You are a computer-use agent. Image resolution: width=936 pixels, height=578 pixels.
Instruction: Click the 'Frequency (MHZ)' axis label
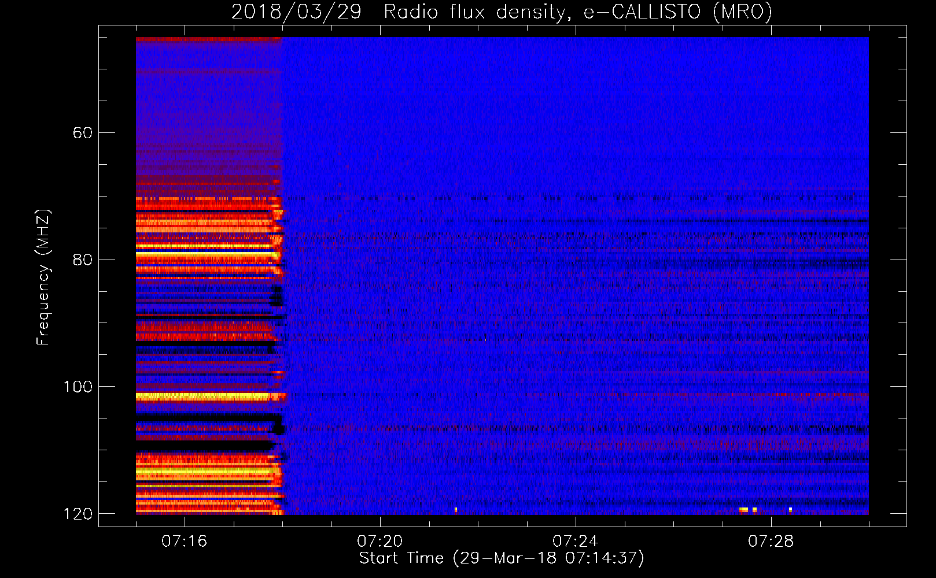pos(43,277)
